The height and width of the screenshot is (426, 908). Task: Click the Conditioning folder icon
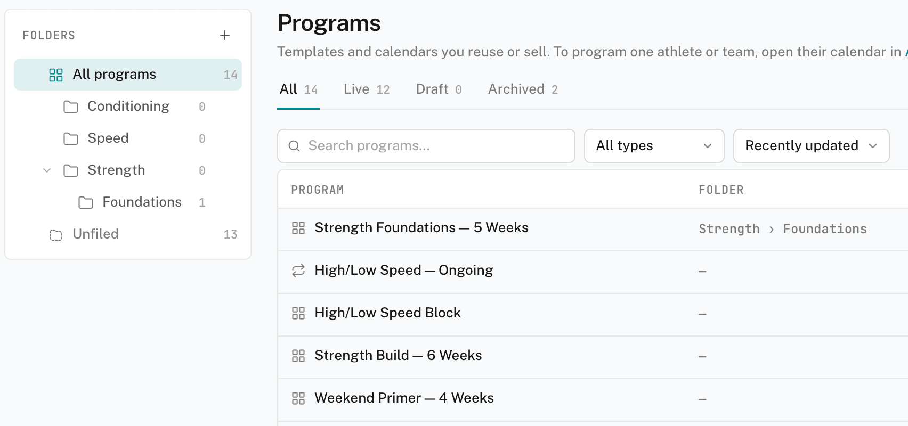(71, 106)
